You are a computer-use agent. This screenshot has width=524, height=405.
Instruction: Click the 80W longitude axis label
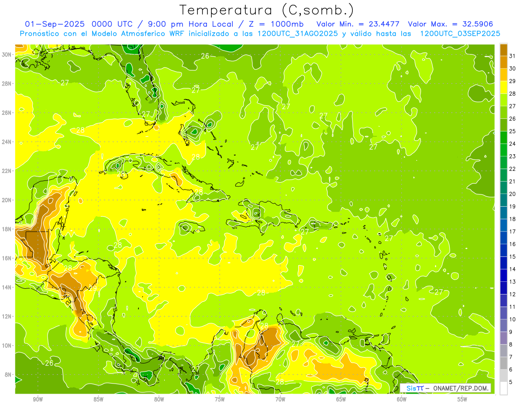[x=159, y=399]
